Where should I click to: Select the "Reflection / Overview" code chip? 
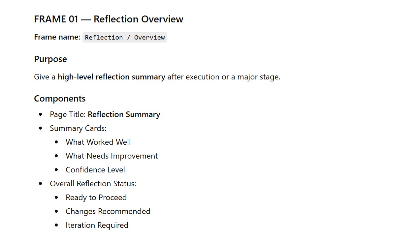(x=125, y=37)
